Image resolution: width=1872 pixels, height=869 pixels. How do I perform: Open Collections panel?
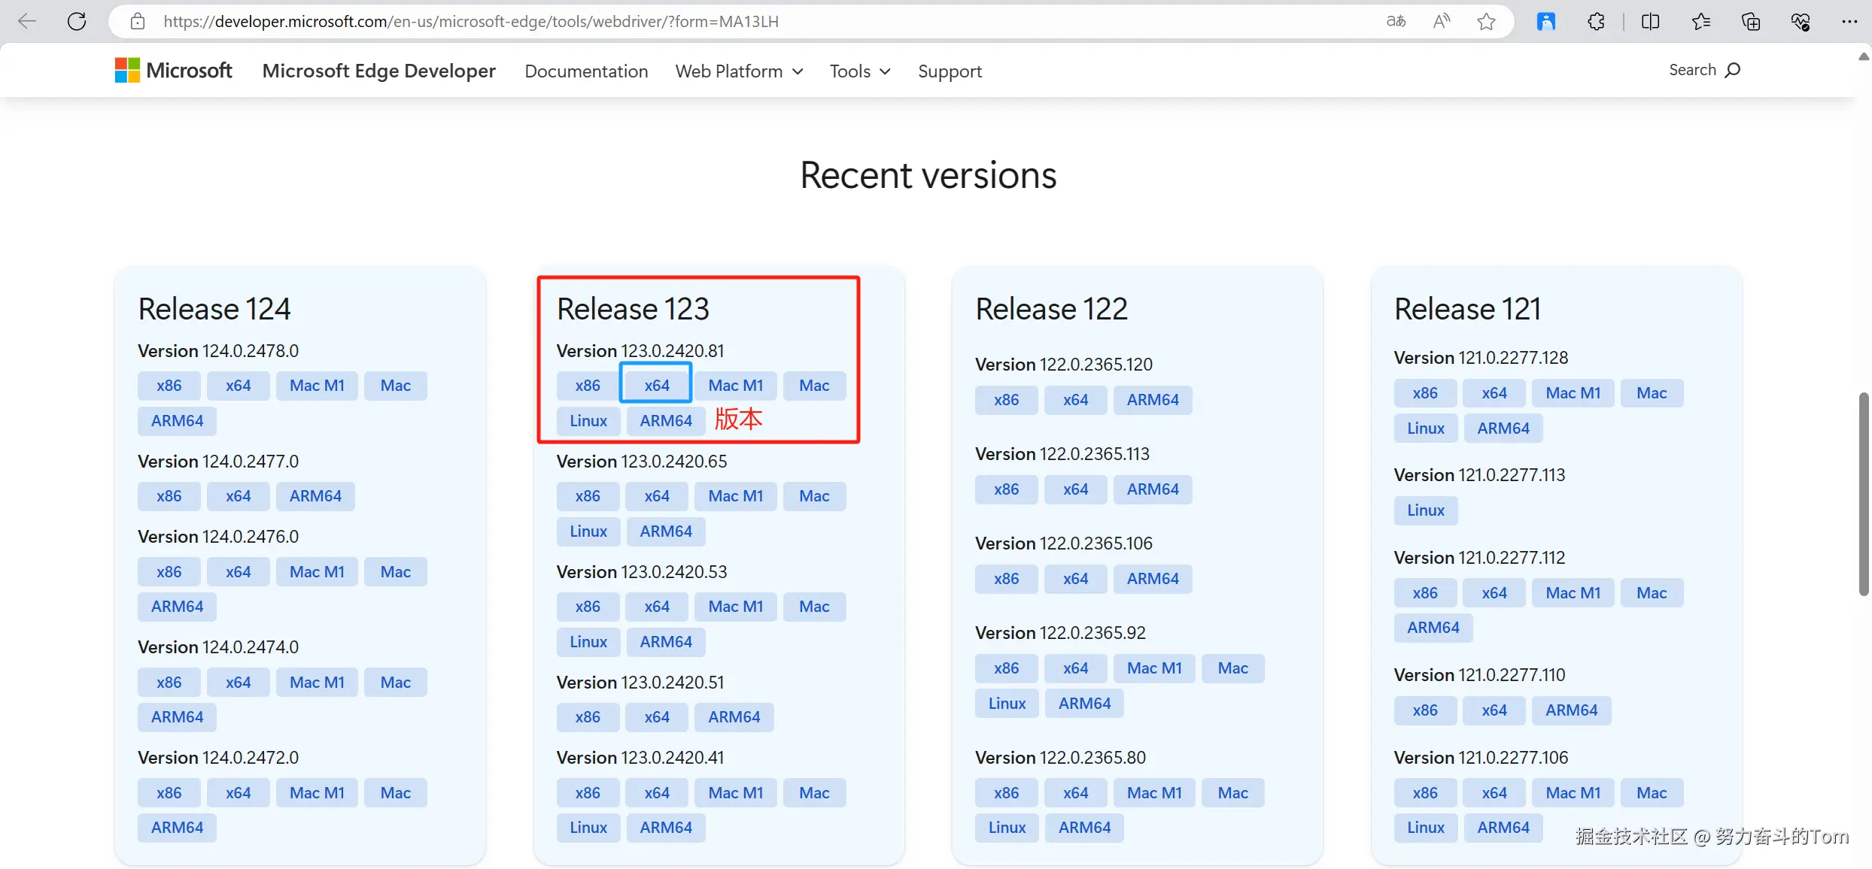click(1751, 21)
